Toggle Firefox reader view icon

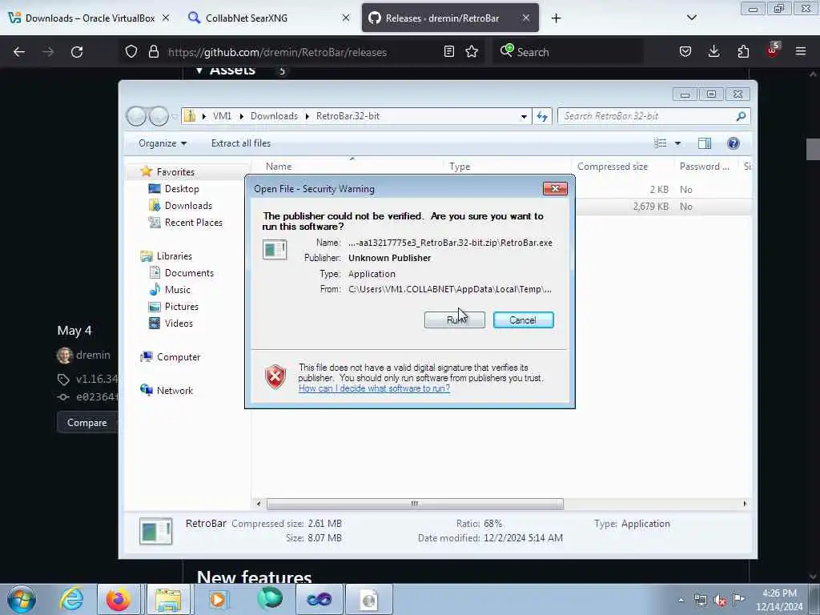pyautogui.click(x=448, y=52)
